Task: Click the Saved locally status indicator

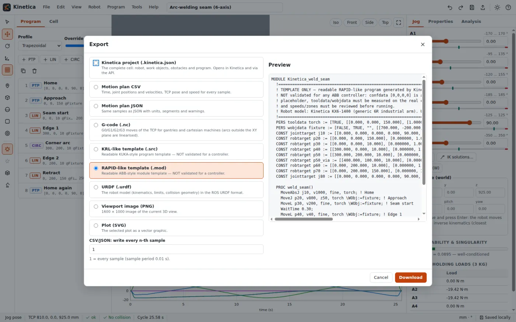Action: point(495,317)
